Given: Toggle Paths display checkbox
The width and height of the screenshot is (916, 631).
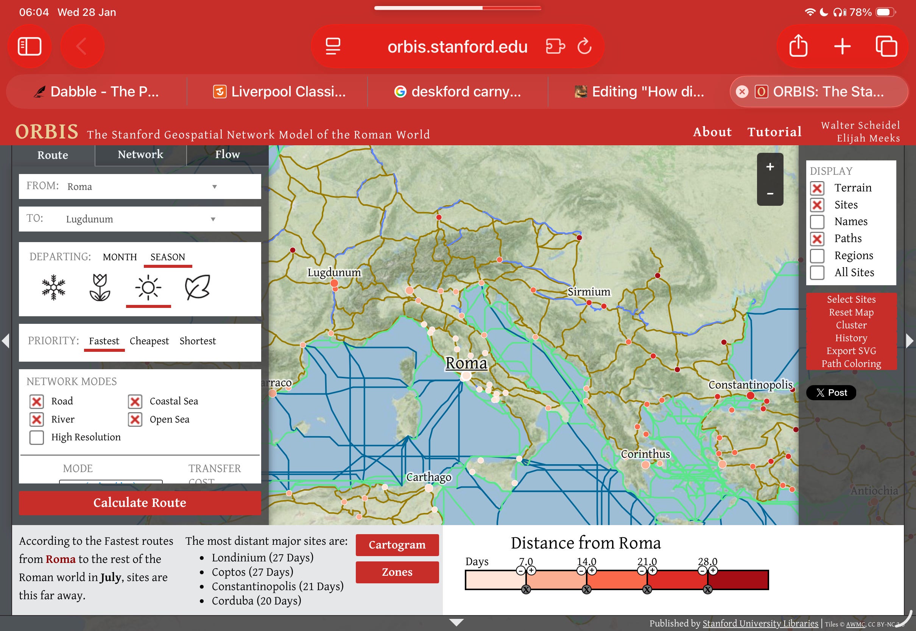Looking at the screenshot, I should pos(817,239).
